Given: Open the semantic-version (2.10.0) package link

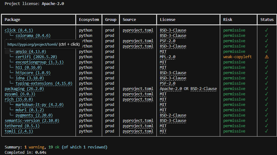Looking at the screenshot, I should [x=32, y=121].
